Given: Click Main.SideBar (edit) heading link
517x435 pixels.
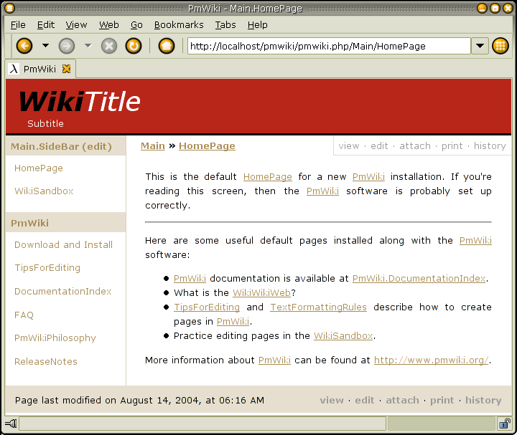Looking at the screenshot, I should 61,146.
